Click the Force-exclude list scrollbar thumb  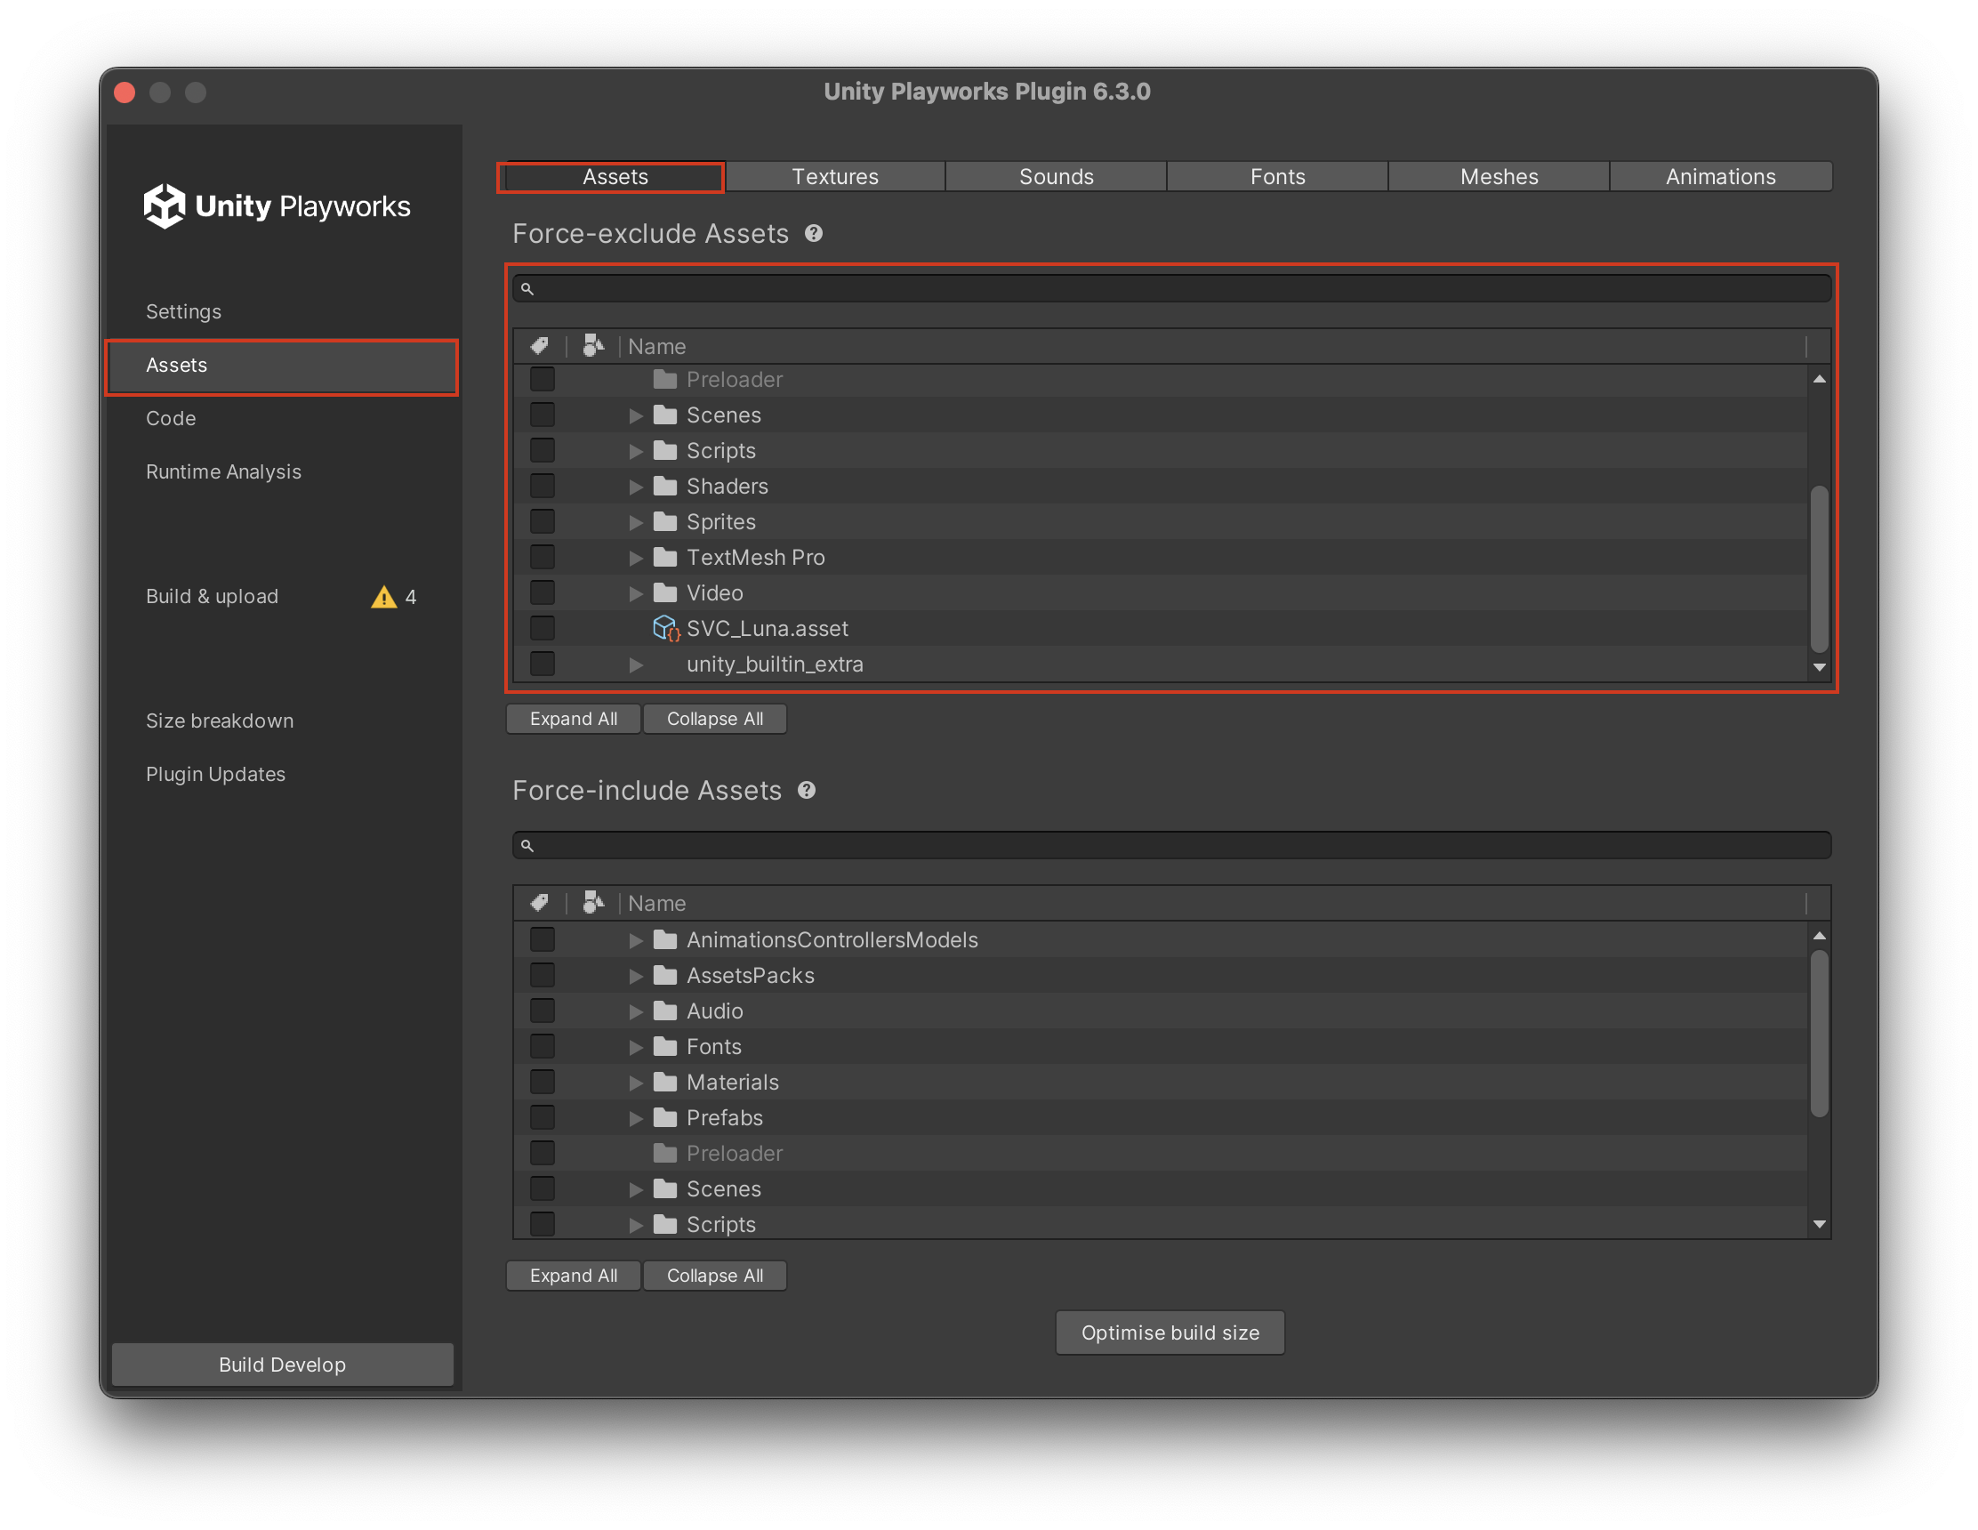tap(1819, 569)
